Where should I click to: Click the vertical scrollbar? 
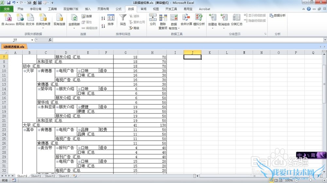324,84
